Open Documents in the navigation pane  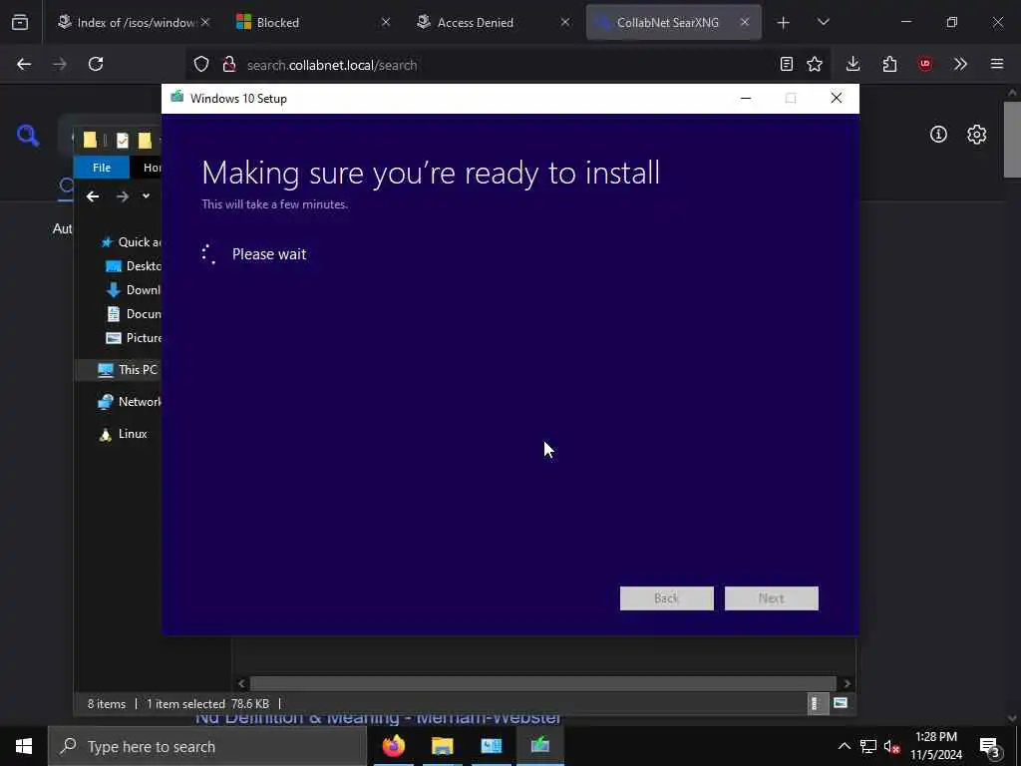coord(134,314)
